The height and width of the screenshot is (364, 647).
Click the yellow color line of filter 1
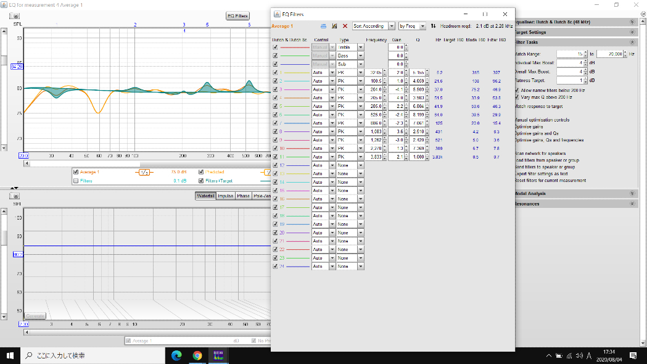pyautogui.click(x=297, y=73)
